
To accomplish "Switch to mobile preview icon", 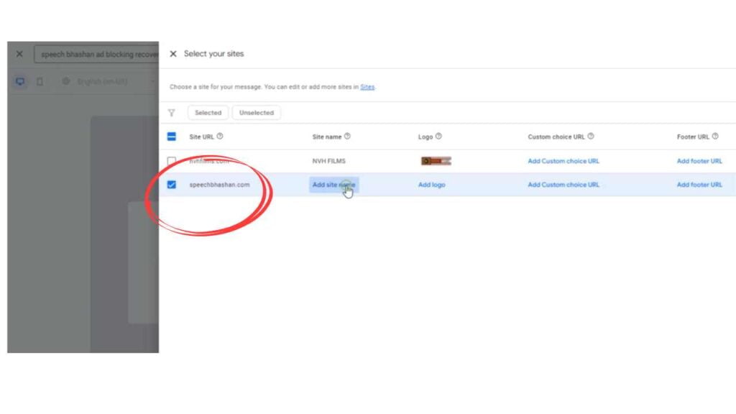I will pyautogui.click(x=40, y=82).
